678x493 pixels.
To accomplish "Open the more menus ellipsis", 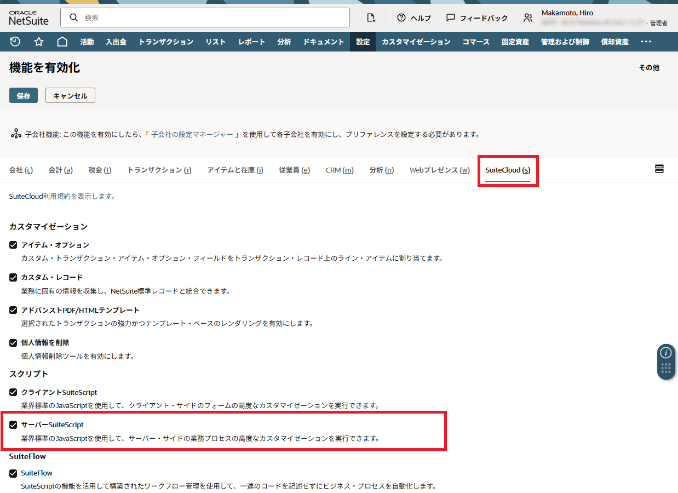I will pyautogui.click(x=646, y=42).
